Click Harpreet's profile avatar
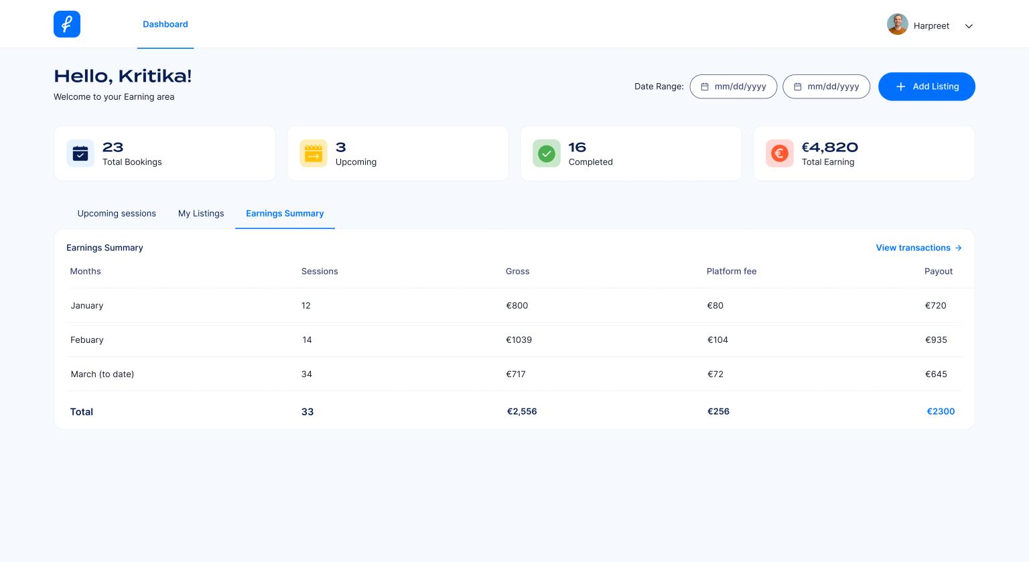The width and height of the screenshot is (1029, 562). (898, 25)
